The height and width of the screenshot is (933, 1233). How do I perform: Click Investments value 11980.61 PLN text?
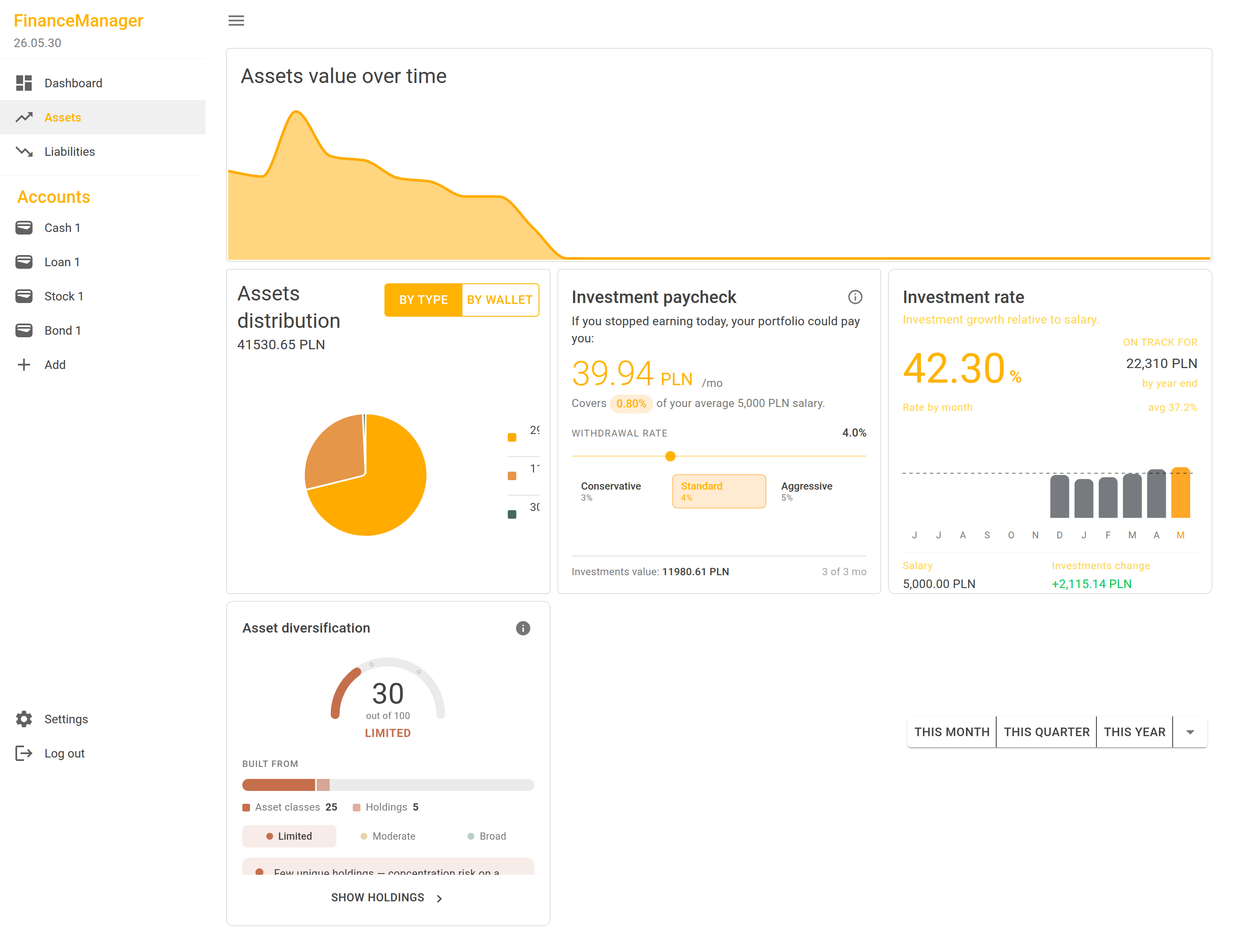tap(650, 571)
